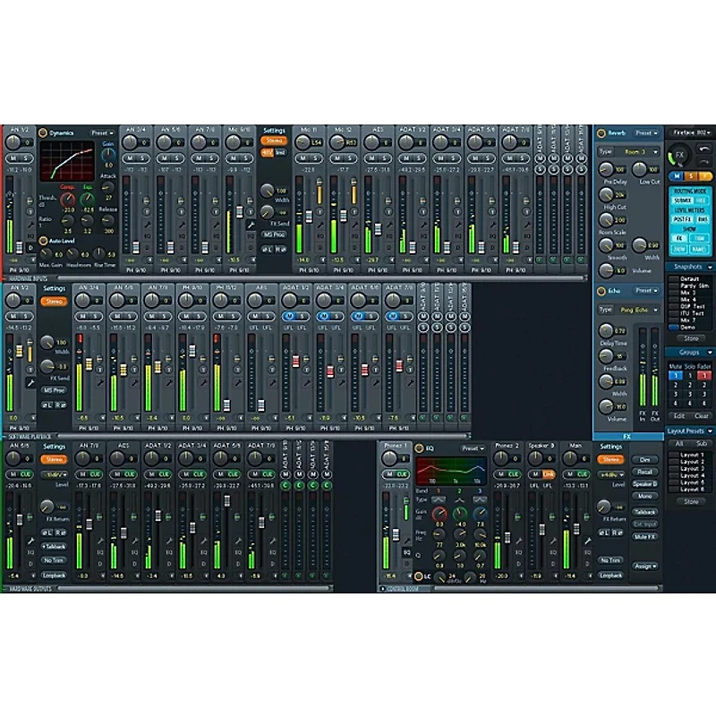Click Store under the Snapshots list

tap(690, 337)
